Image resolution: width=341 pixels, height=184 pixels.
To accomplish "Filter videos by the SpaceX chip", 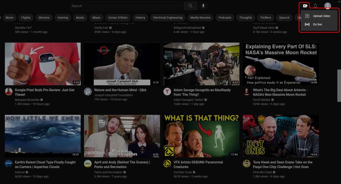I will pyautogui.click(x=284, y=18).
